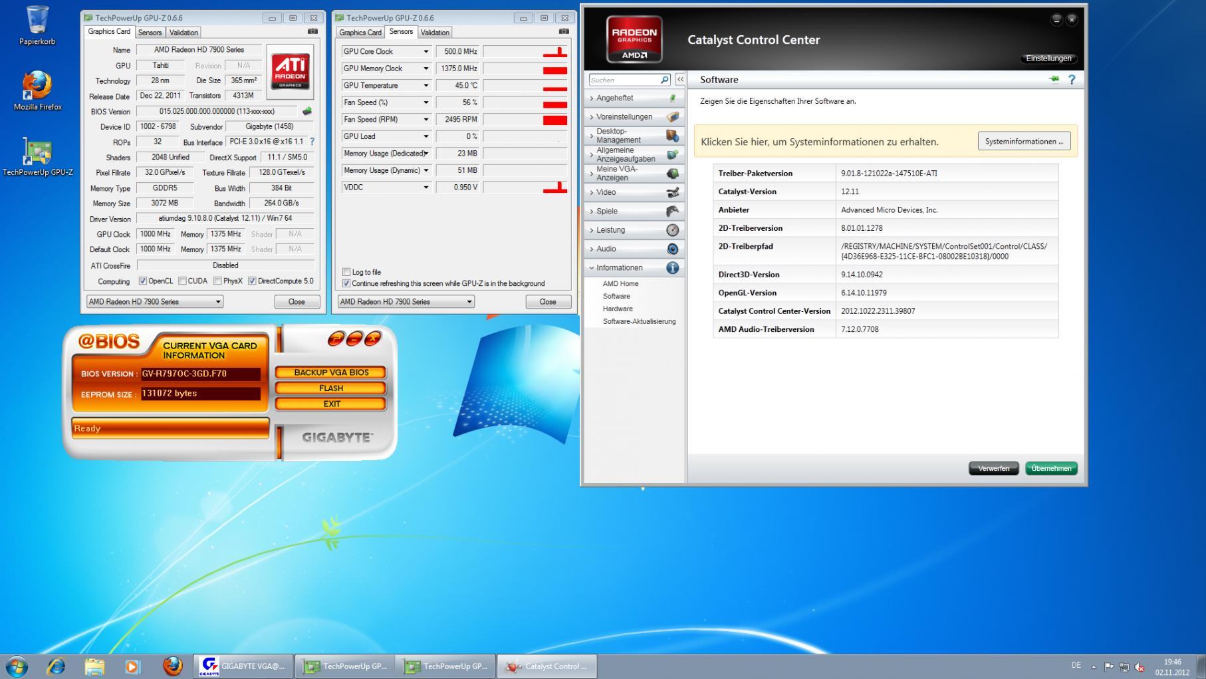Expand the Audio category in Catalyst sidebar
The image size is (1206, 679).
(x=634, y=249)
